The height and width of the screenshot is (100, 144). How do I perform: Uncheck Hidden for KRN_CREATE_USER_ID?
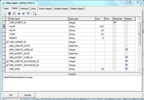[127, 49]
